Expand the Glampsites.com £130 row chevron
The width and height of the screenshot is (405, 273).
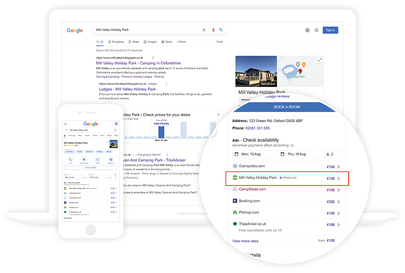click(339, 167)
